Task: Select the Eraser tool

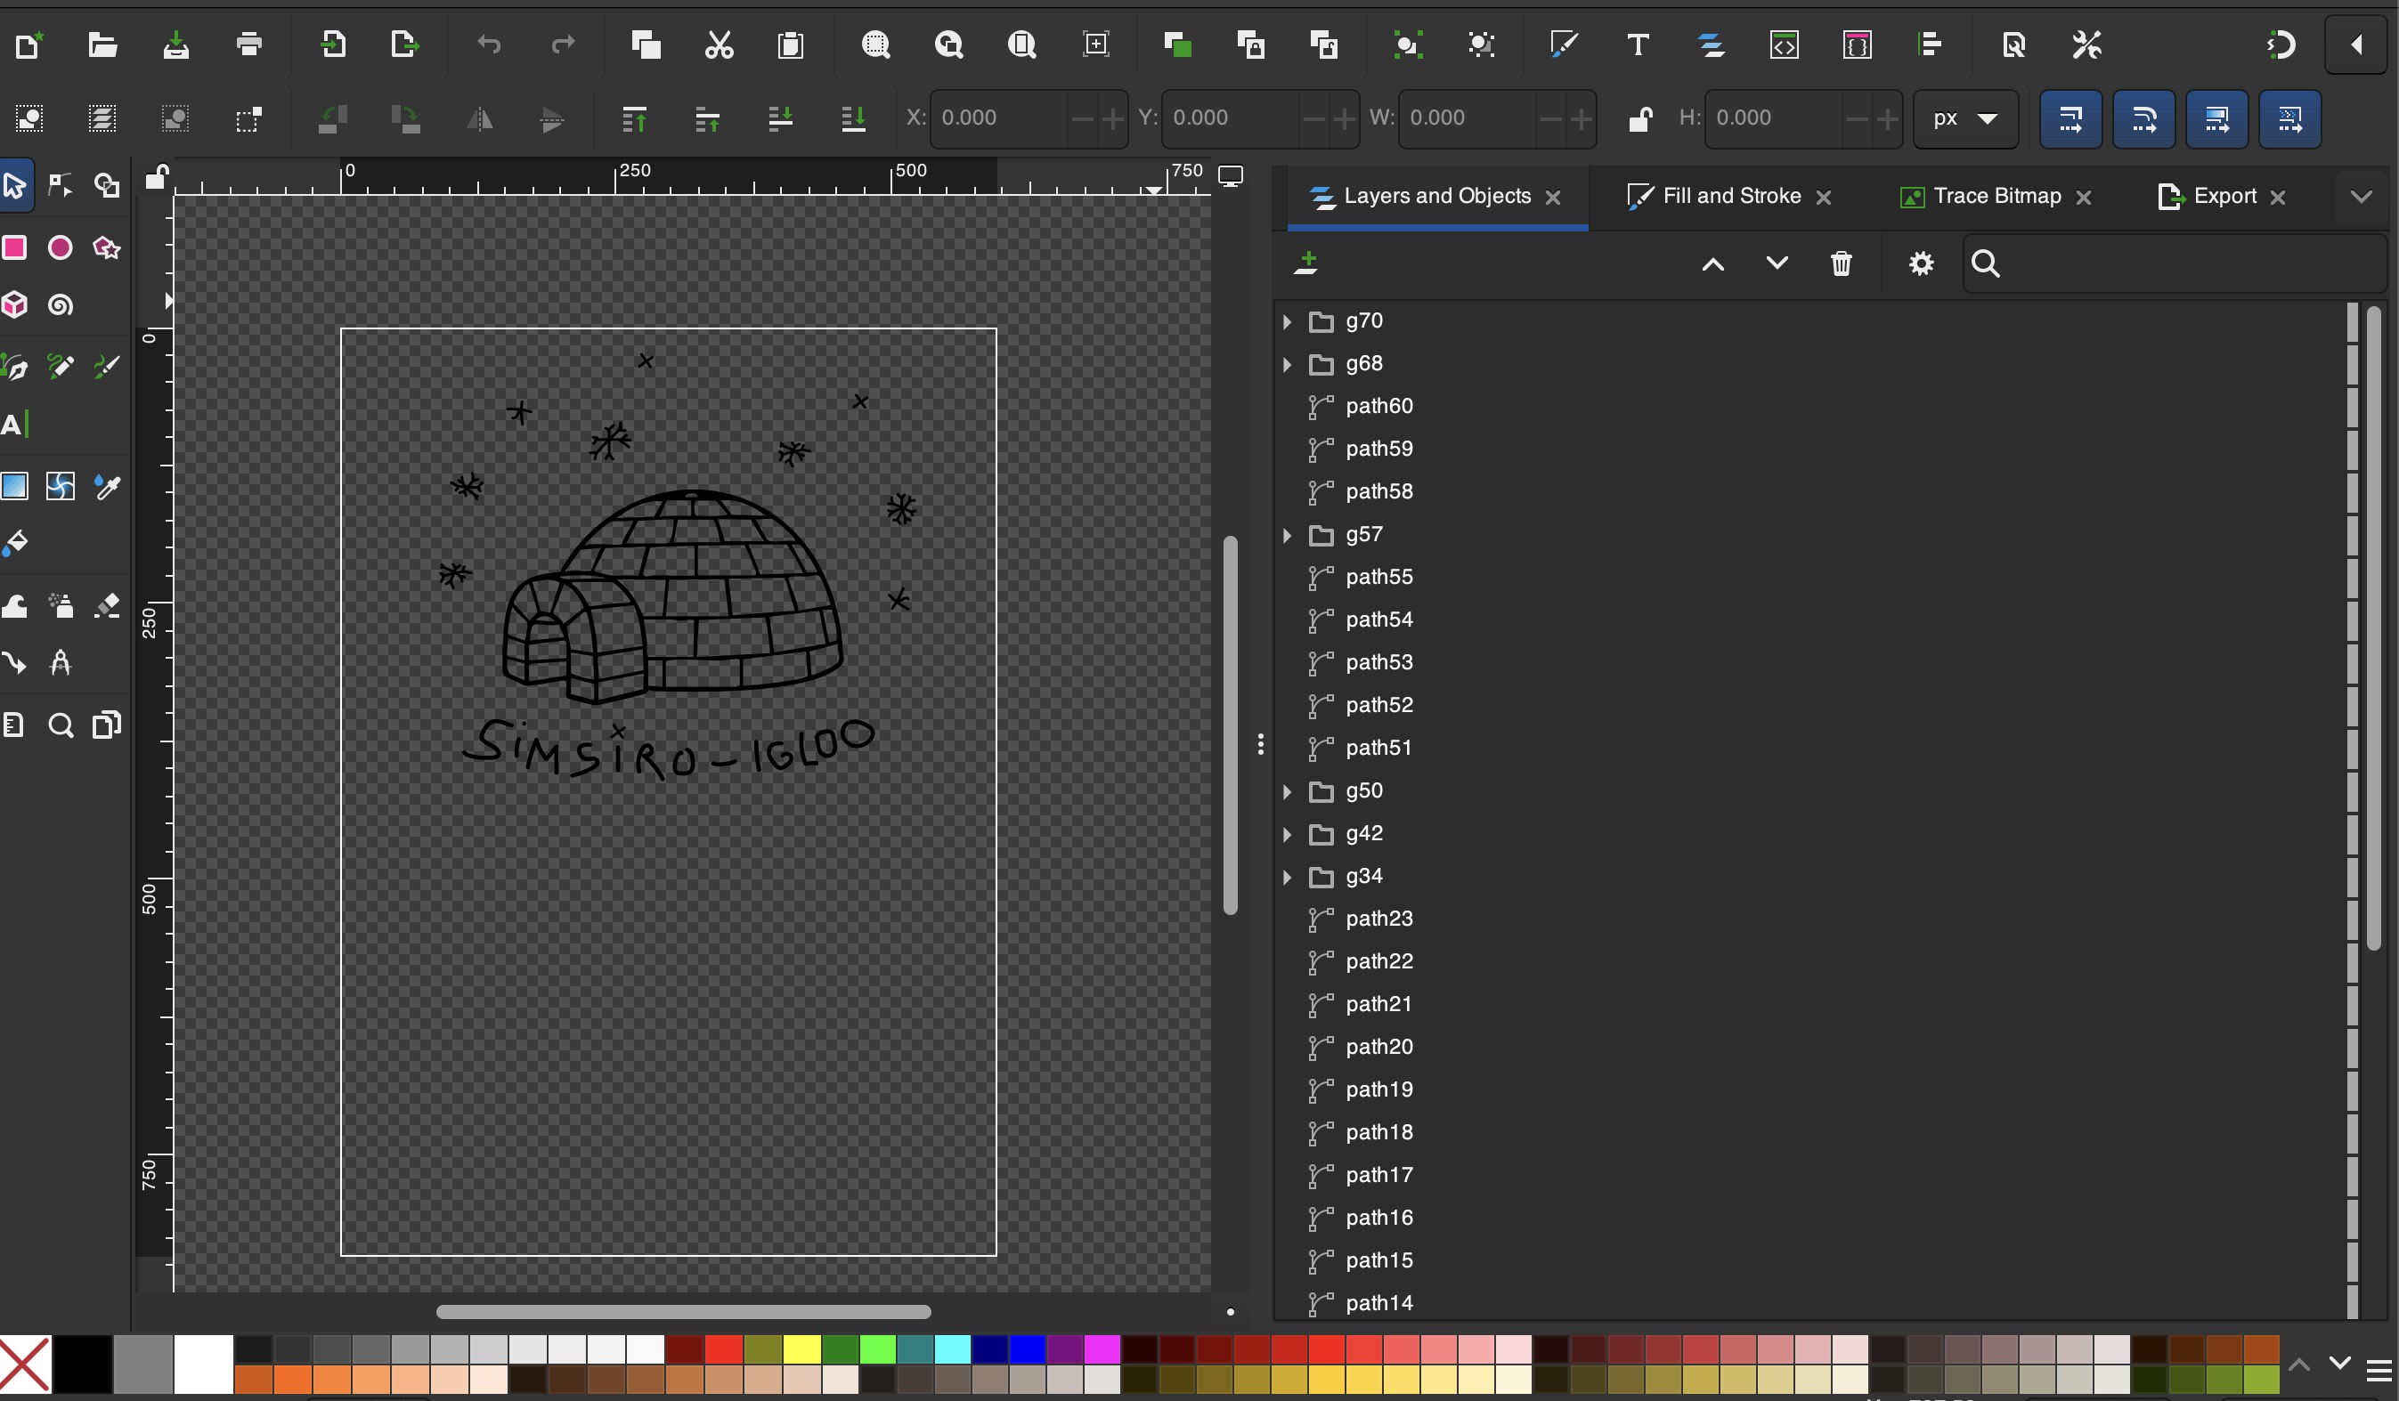Action: (x=107, y=606)
